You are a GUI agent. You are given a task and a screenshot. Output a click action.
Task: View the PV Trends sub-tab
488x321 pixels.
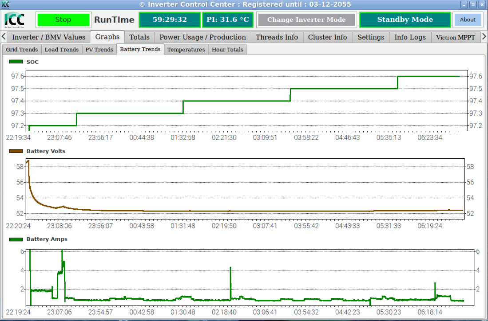[99, 50]
